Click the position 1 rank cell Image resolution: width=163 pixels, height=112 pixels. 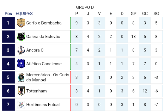pyautogui.click(x=8, y=23)
